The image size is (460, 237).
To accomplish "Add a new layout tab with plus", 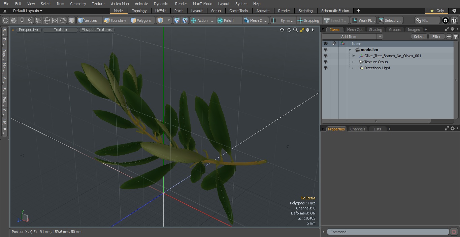I will tap(358, 11).
